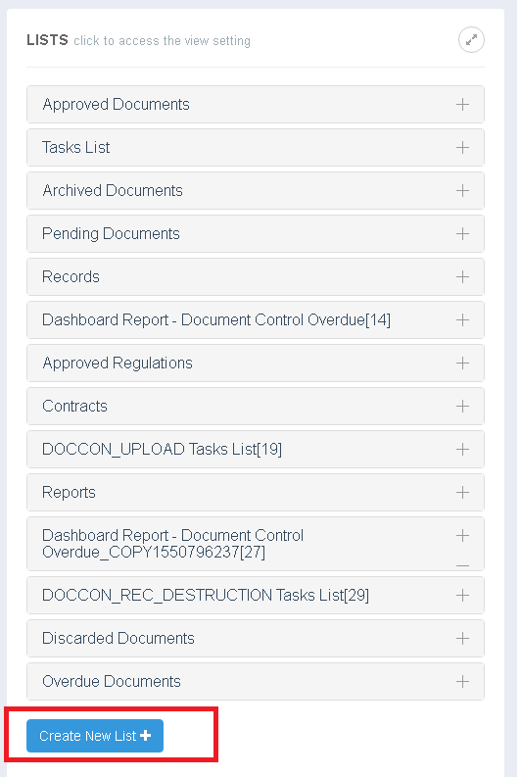521x777 pixels.
Task: Click plus icon on Reports row
Action: click(462, 493)
